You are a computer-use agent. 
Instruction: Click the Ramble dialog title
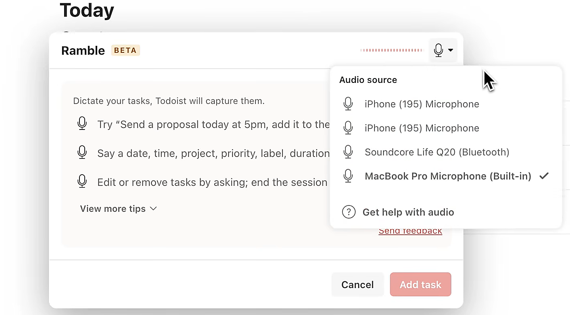click(83, 50)
